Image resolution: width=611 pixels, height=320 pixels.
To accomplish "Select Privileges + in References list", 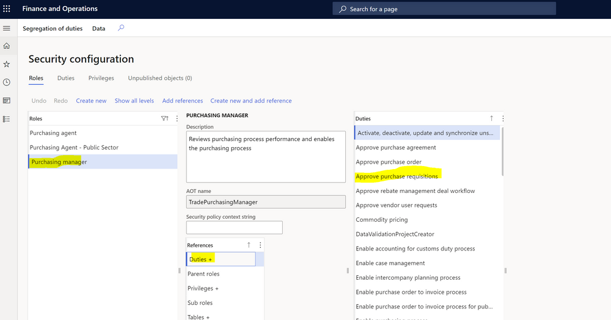I will [x=225, y=288].
